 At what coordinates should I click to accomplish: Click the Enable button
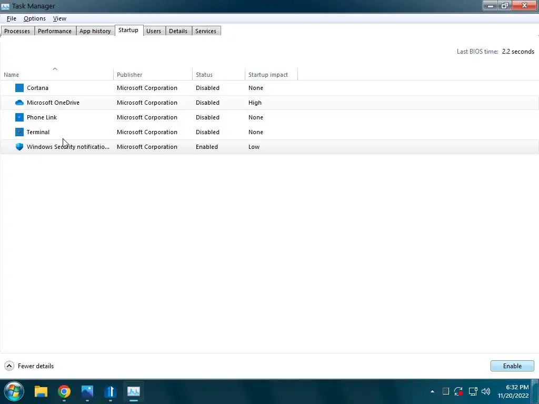[512, 366]
